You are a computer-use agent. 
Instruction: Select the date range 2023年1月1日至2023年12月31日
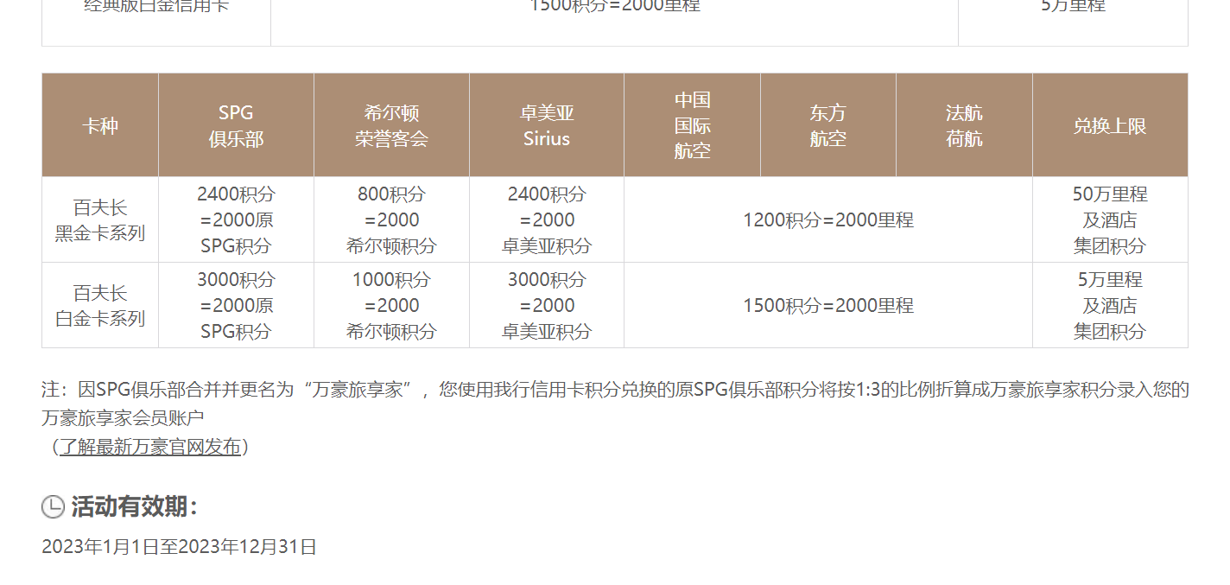click(x=179, y=546)
